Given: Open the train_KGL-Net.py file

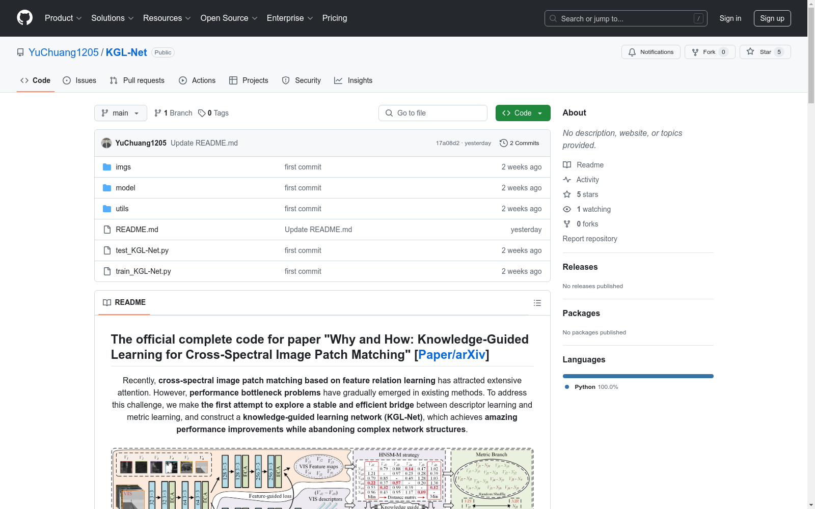Looking at the screenshot, I should (x=144, y=271).
